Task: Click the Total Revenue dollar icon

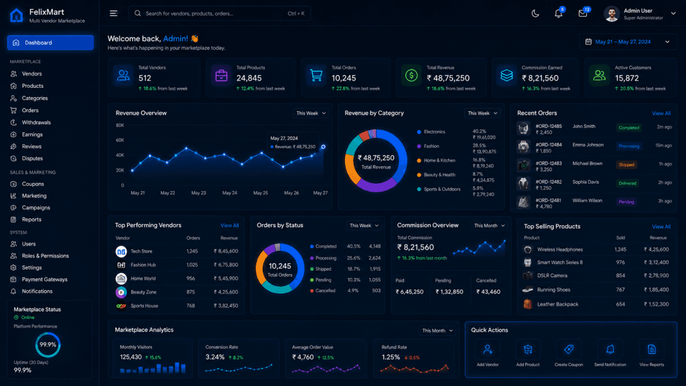Action: tap(411, 76)
